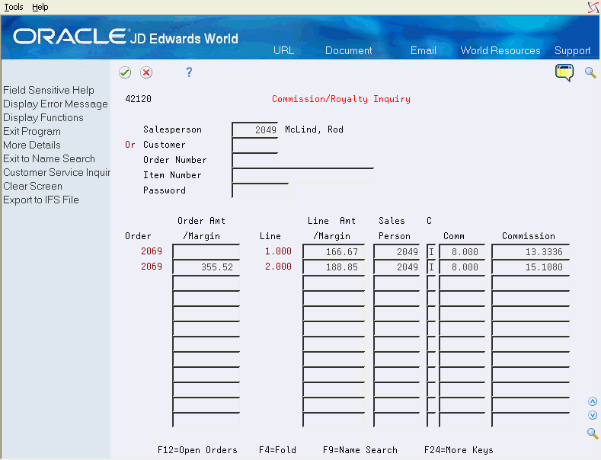The height and width of the screenshot is (460, 601).
Task: Click F9=Name Search function key
Action: (x=360, y=450)
